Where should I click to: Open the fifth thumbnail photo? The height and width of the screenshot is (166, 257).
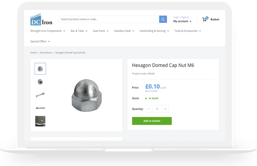[40, 121]
